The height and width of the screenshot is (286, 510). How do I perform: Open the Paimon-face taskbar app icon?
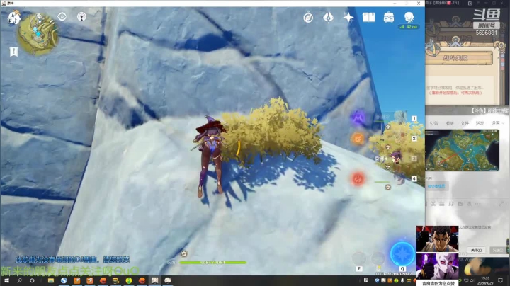[168, 280]
